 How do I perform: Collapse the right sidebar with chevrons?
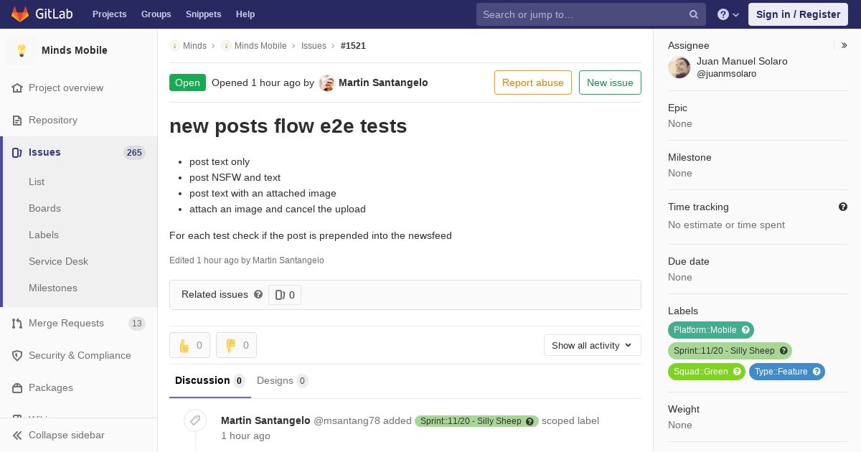tap(844, 45)
